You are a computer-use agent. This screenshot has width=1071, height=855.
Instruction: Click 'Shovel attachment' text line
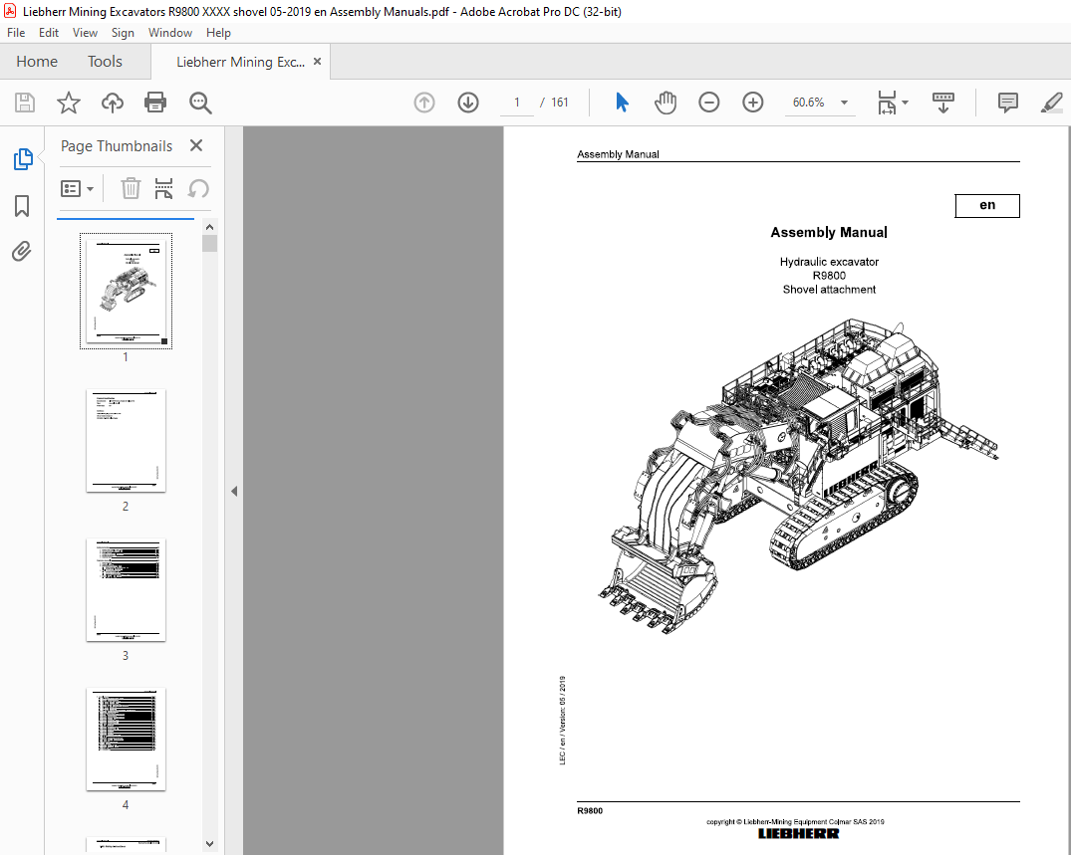pyautogui.click(x=829, y=290)
